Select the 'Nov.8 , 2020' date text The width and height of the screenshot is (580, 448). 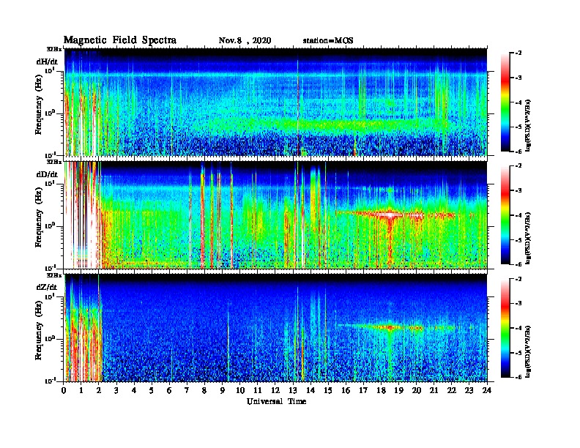tap(245, 41)
